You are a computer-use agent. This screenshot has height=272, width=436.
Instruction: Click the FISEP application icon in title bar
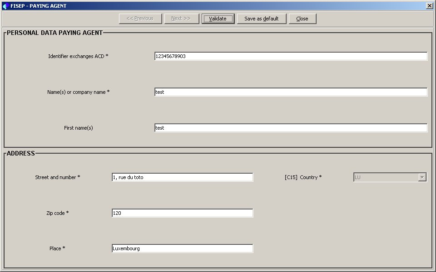pos(5,6)
